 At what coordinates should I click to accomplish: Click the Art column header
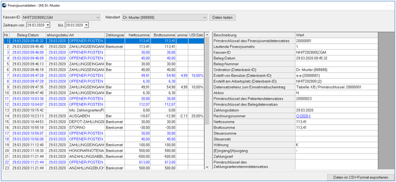coord(86,35)
